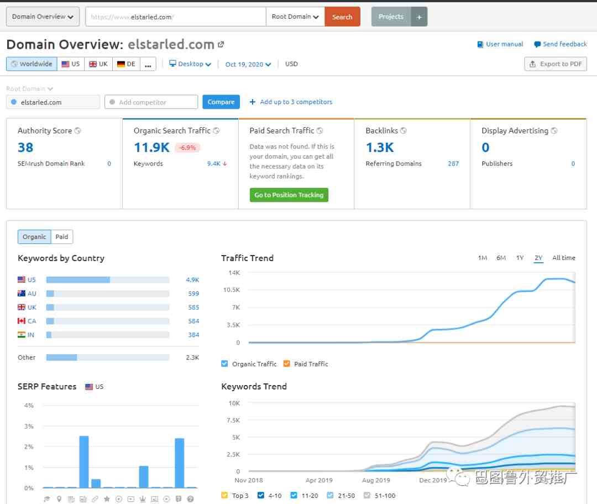The width and height of the screenshot is (597, 504).
Task: Click the site links chain SERP icon
Action: 95,498
